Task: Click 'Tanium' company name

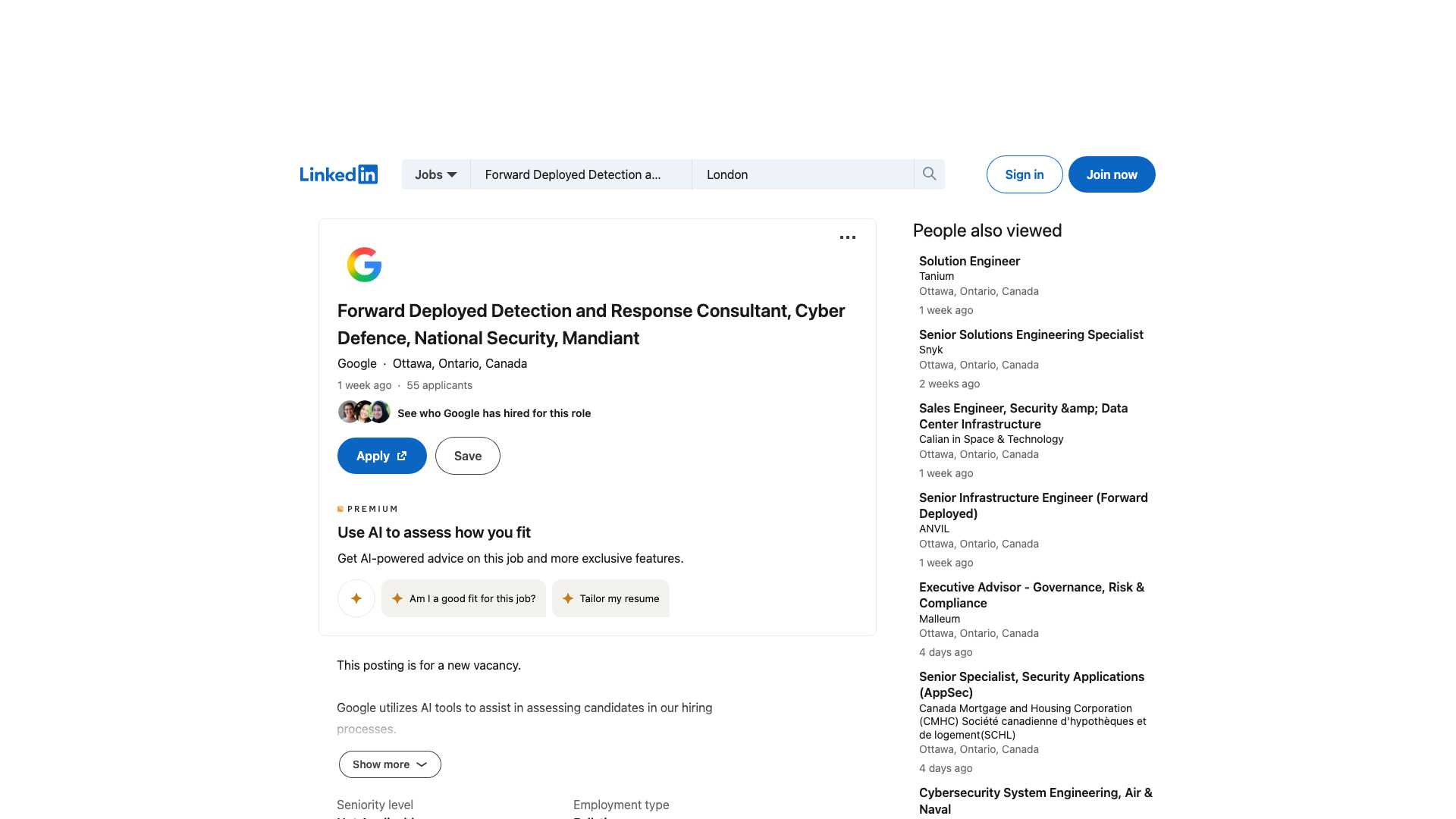Action: pos(937,276)
